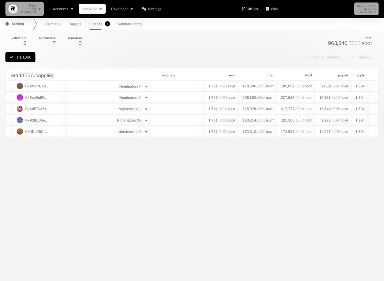Screen dimensions: 384x281
Task: Select slash checkbox for 0x6ce9aEF
Action: click(374, 98)
